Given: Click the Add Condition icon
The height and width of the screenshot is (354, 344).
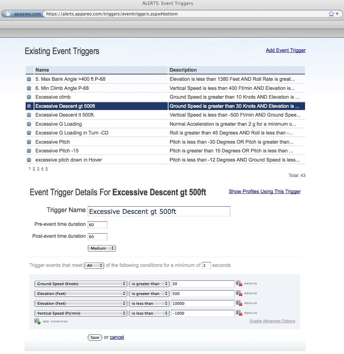Looking at the screenshot, I should click(x=37, y=321).
